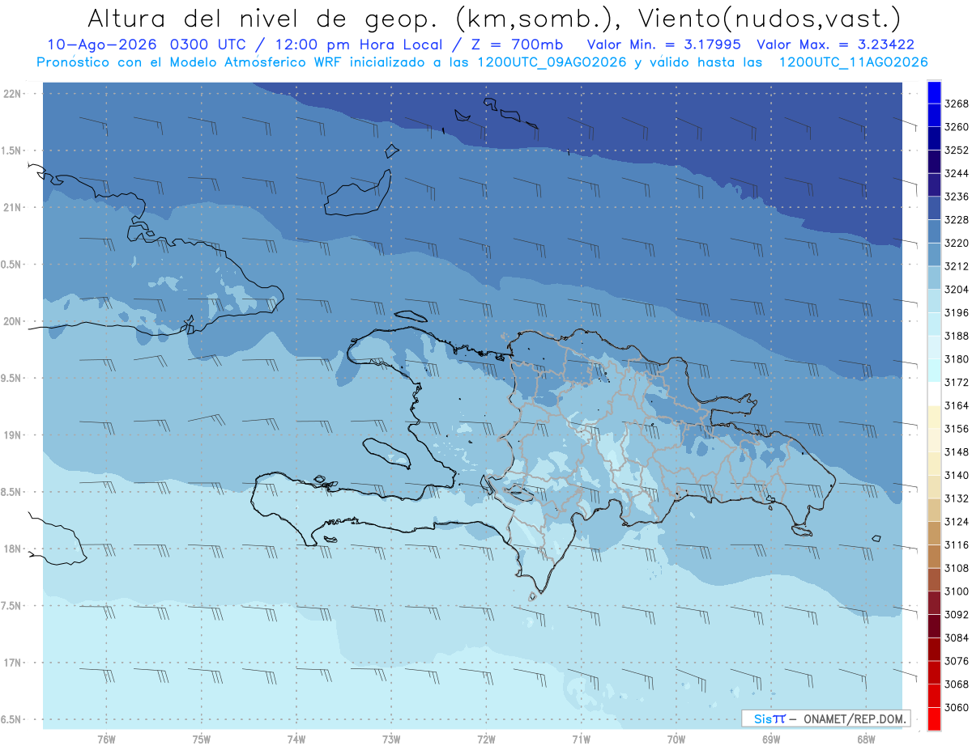
Task: Click the longitude label 75W
Action: point(202,739)
